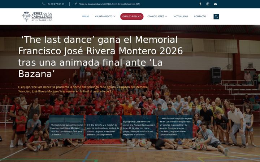Select the 'Día del niño y la familia' card
Screen dimensions: 260x162
point(103,127)
